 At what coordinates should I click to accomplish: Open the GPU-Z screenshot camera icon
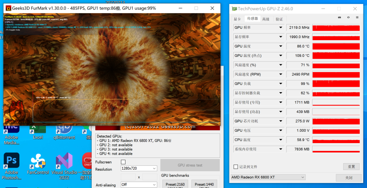[x=339, y=17]
